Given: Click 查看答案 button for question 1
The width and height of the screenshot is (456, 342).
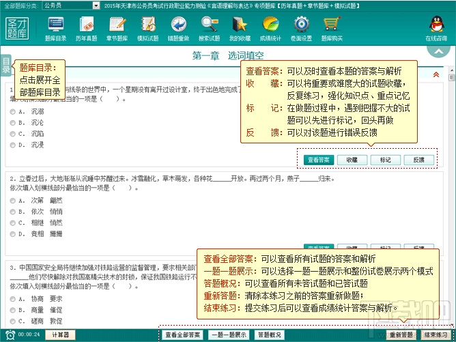Looking at the screenshot, I should [x=319, y=160].
